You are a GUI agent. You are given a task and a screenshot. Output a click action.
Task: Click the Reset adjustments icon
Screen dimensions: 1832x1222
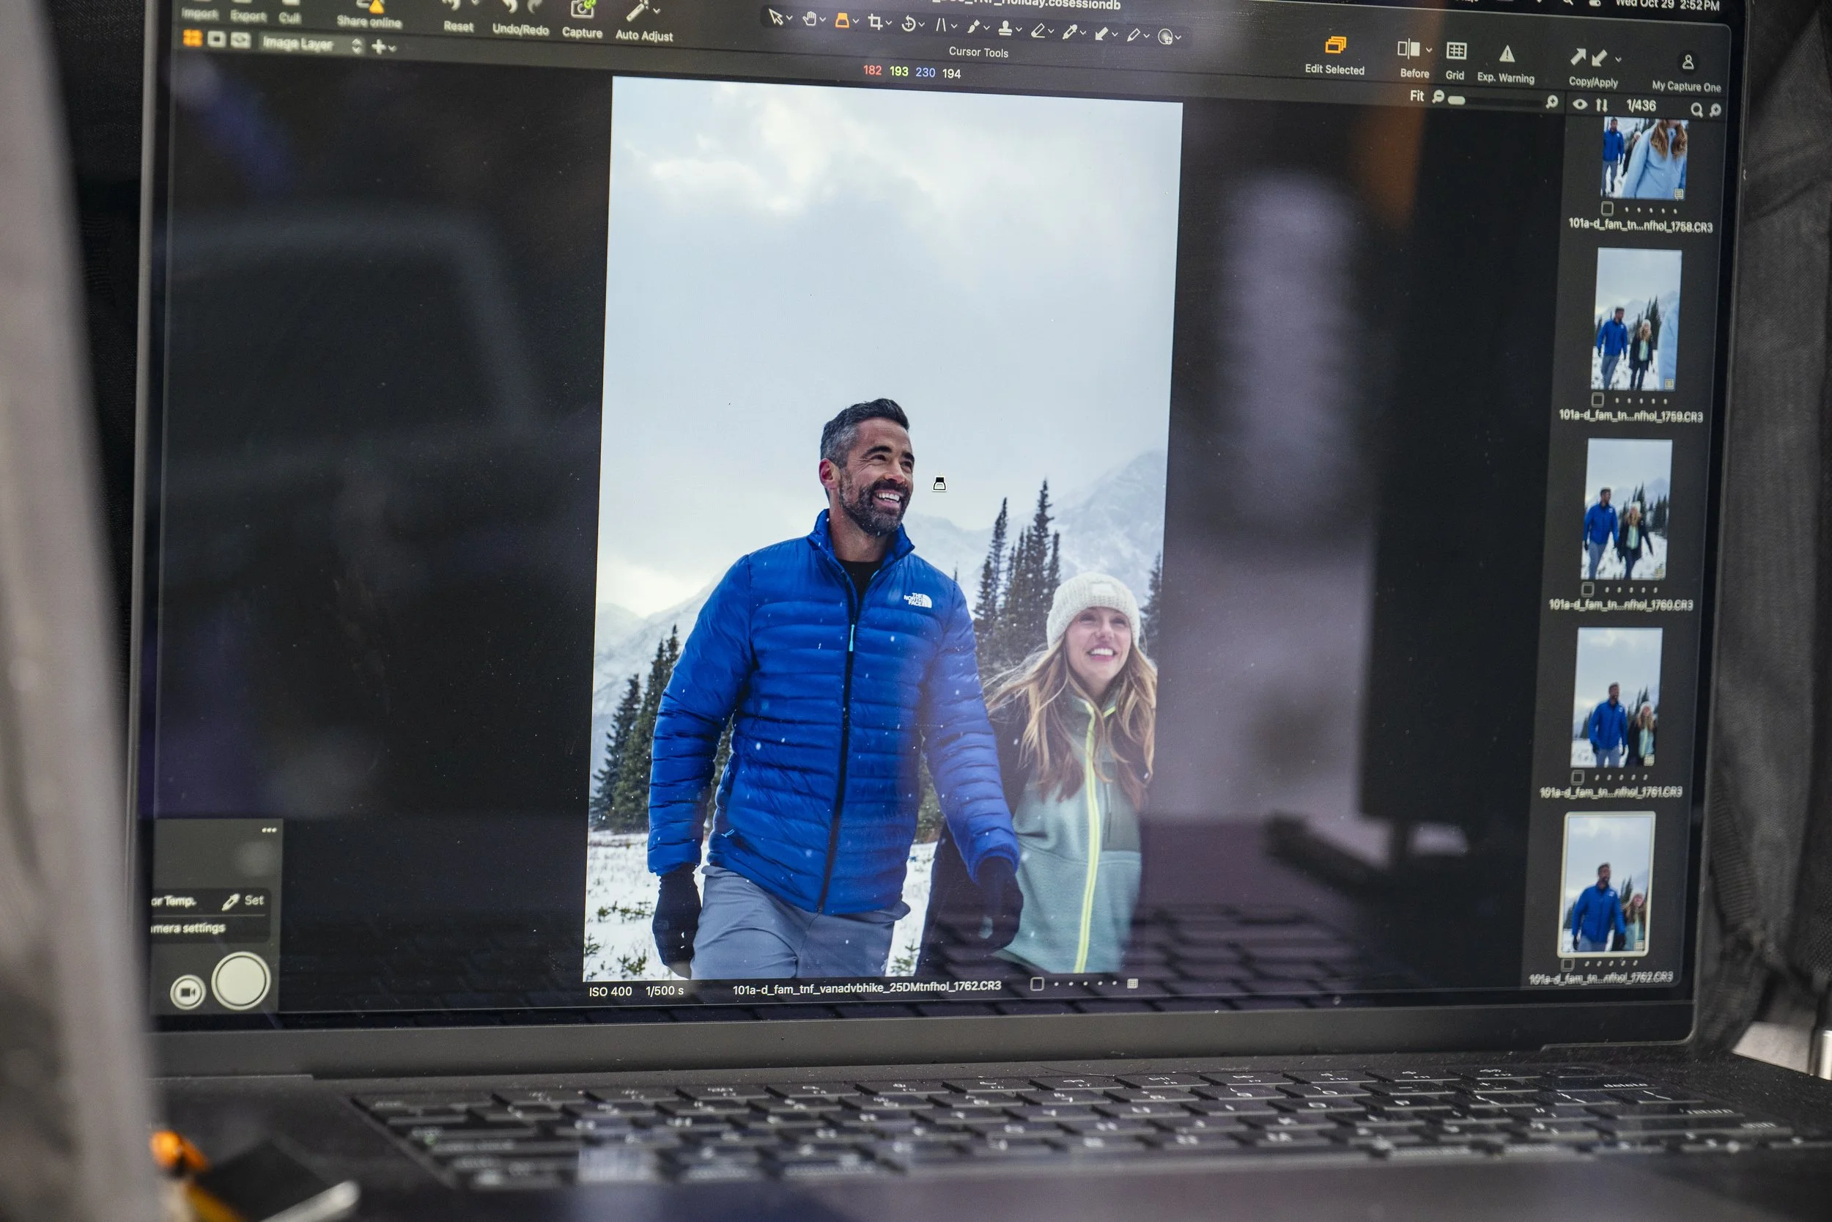tap(453, 8)
